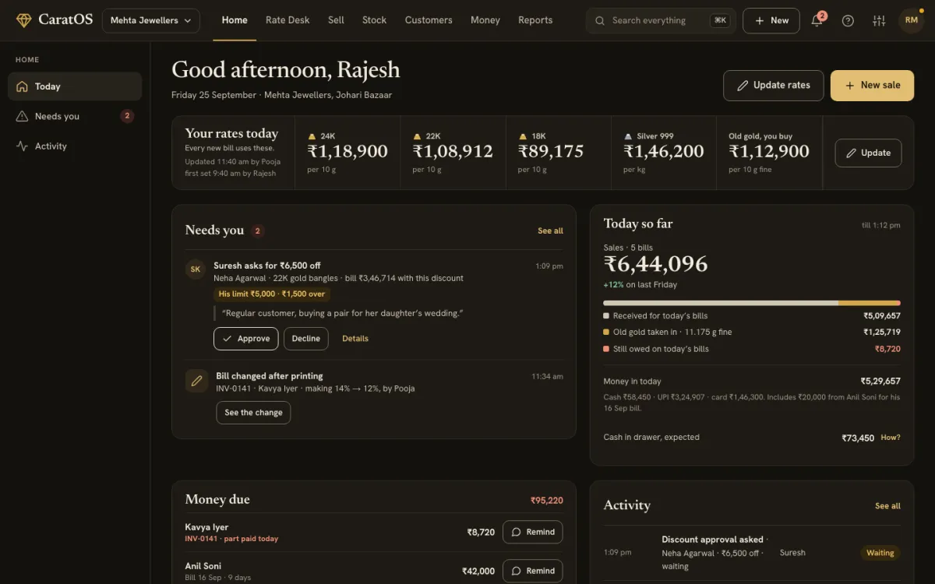Click the search magnifier icon

coord(600,20)
